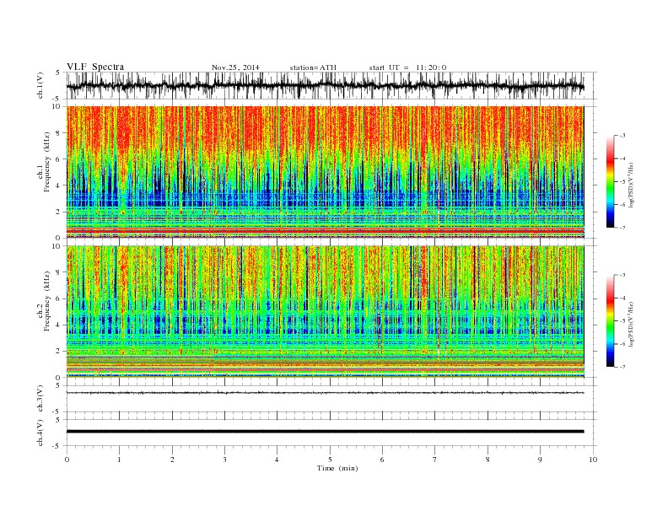Click the ch.3 waveform trace line

click(x=325, y=393)
